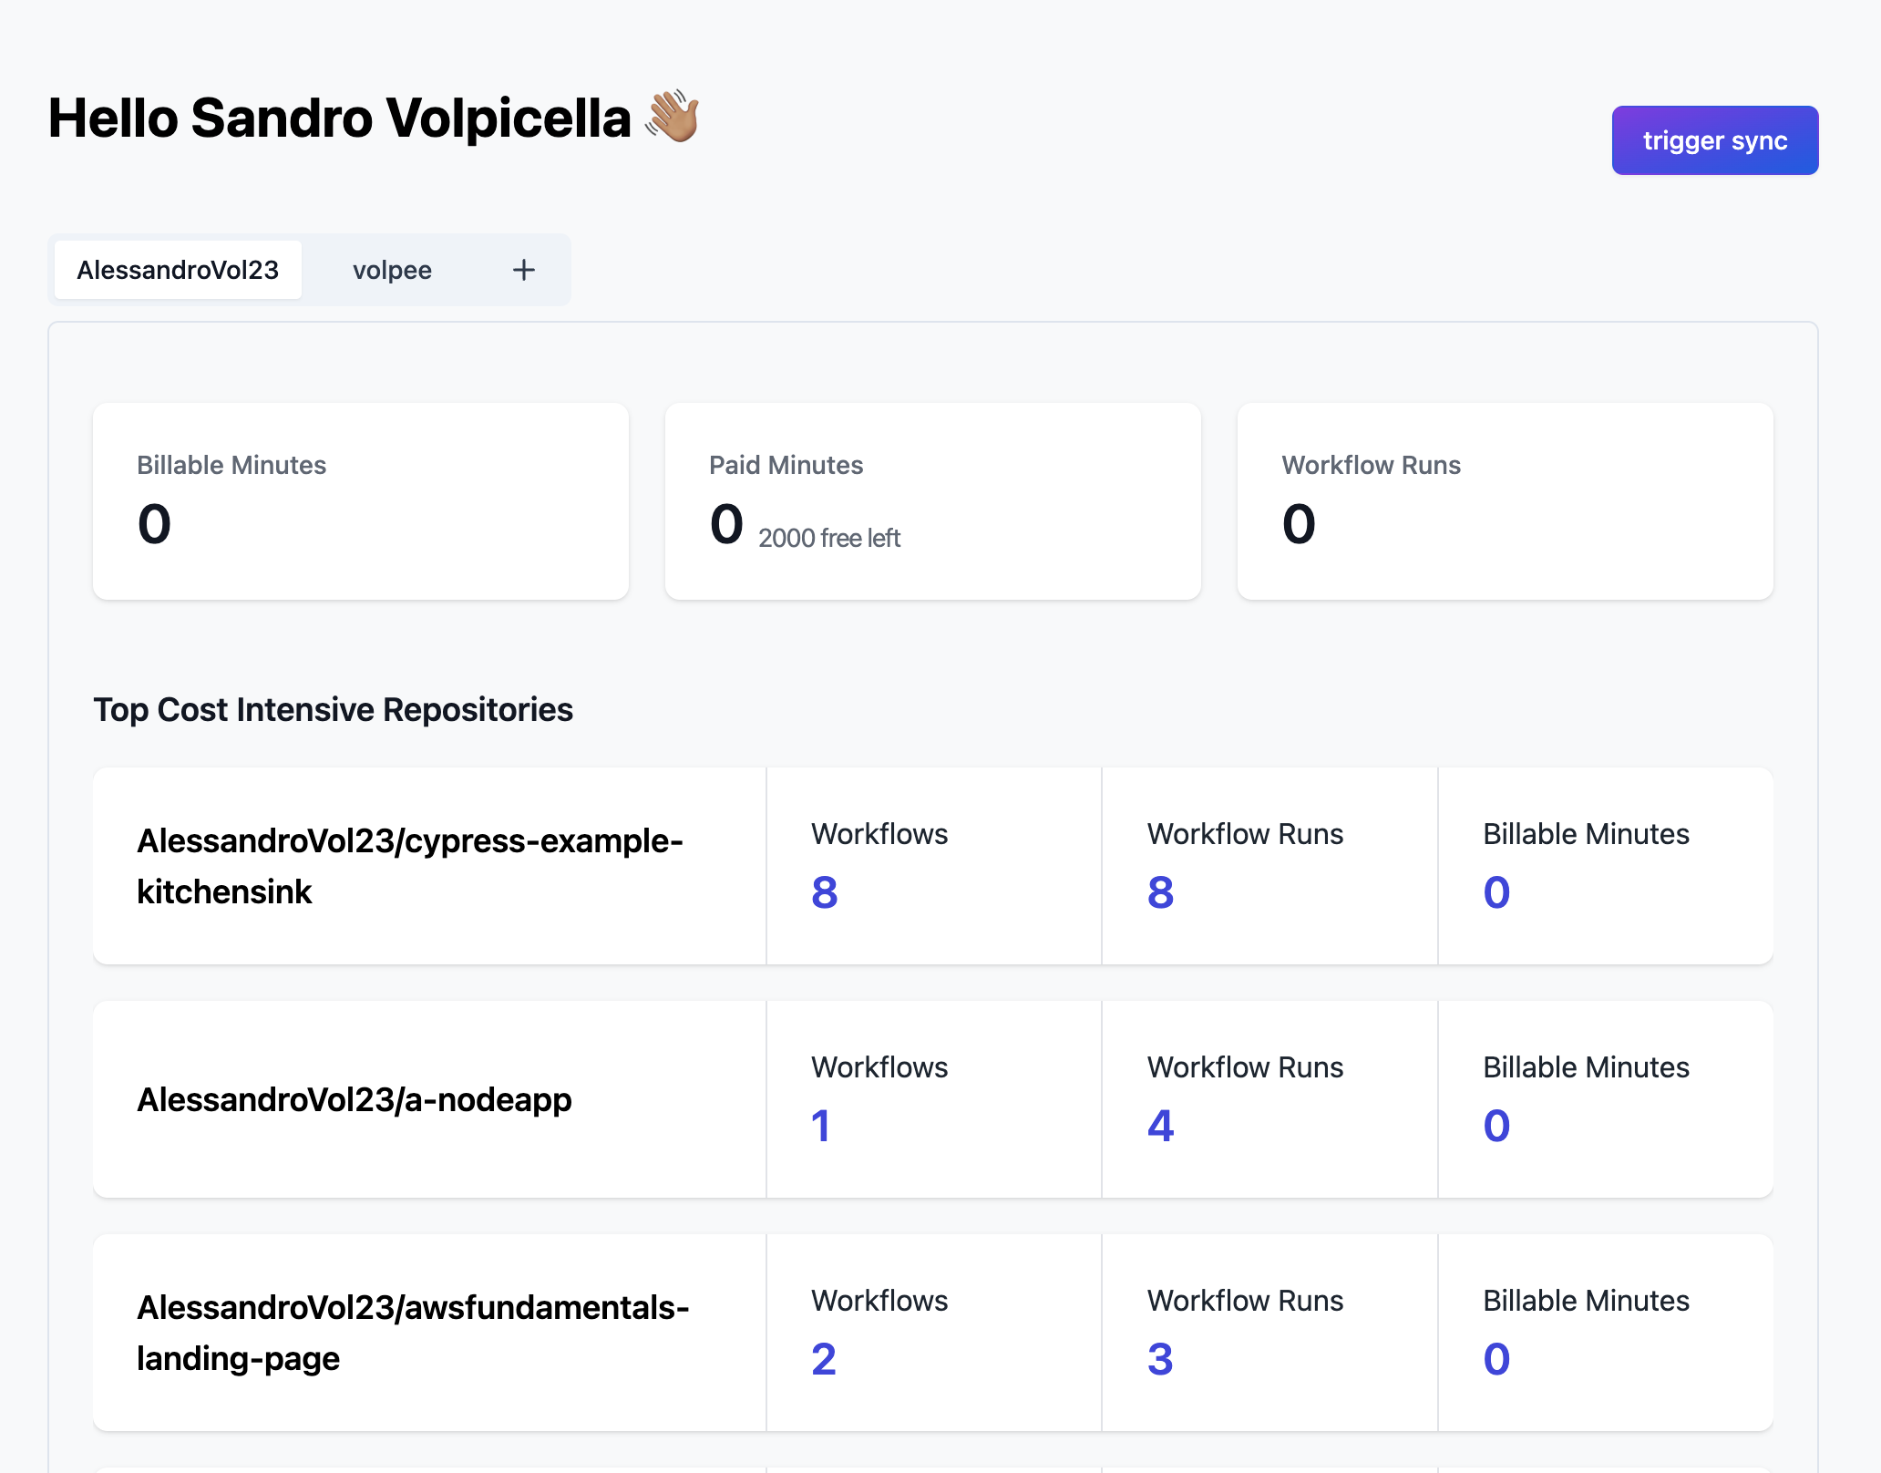
Task: Click the Workflow Runs value 8 for cypress-example-kitchensink
Action: click(1158, 892)
